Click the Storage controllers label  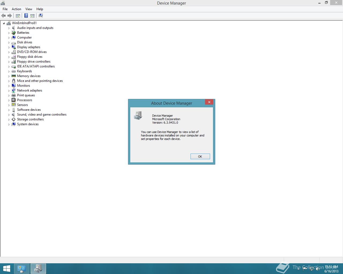(x=30, y=119)
